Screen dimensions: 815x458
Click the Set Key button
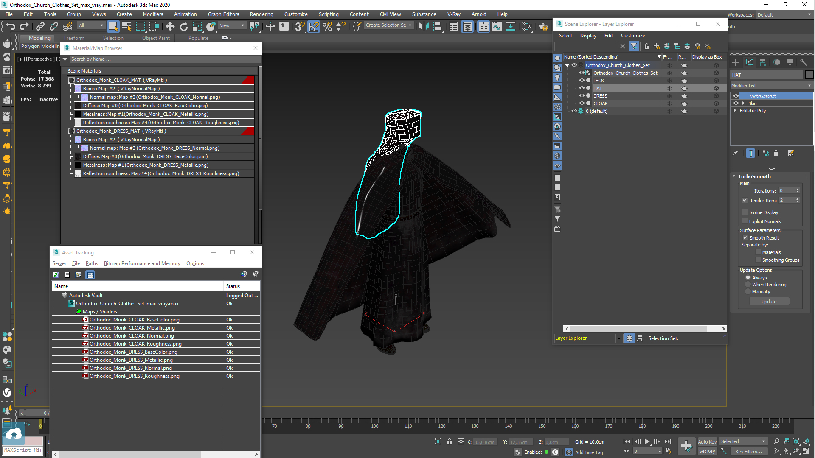[x=707, y=451]
